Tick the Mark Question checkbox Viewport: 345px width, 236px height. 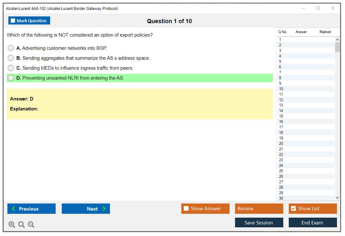click(x=13, y=21)
